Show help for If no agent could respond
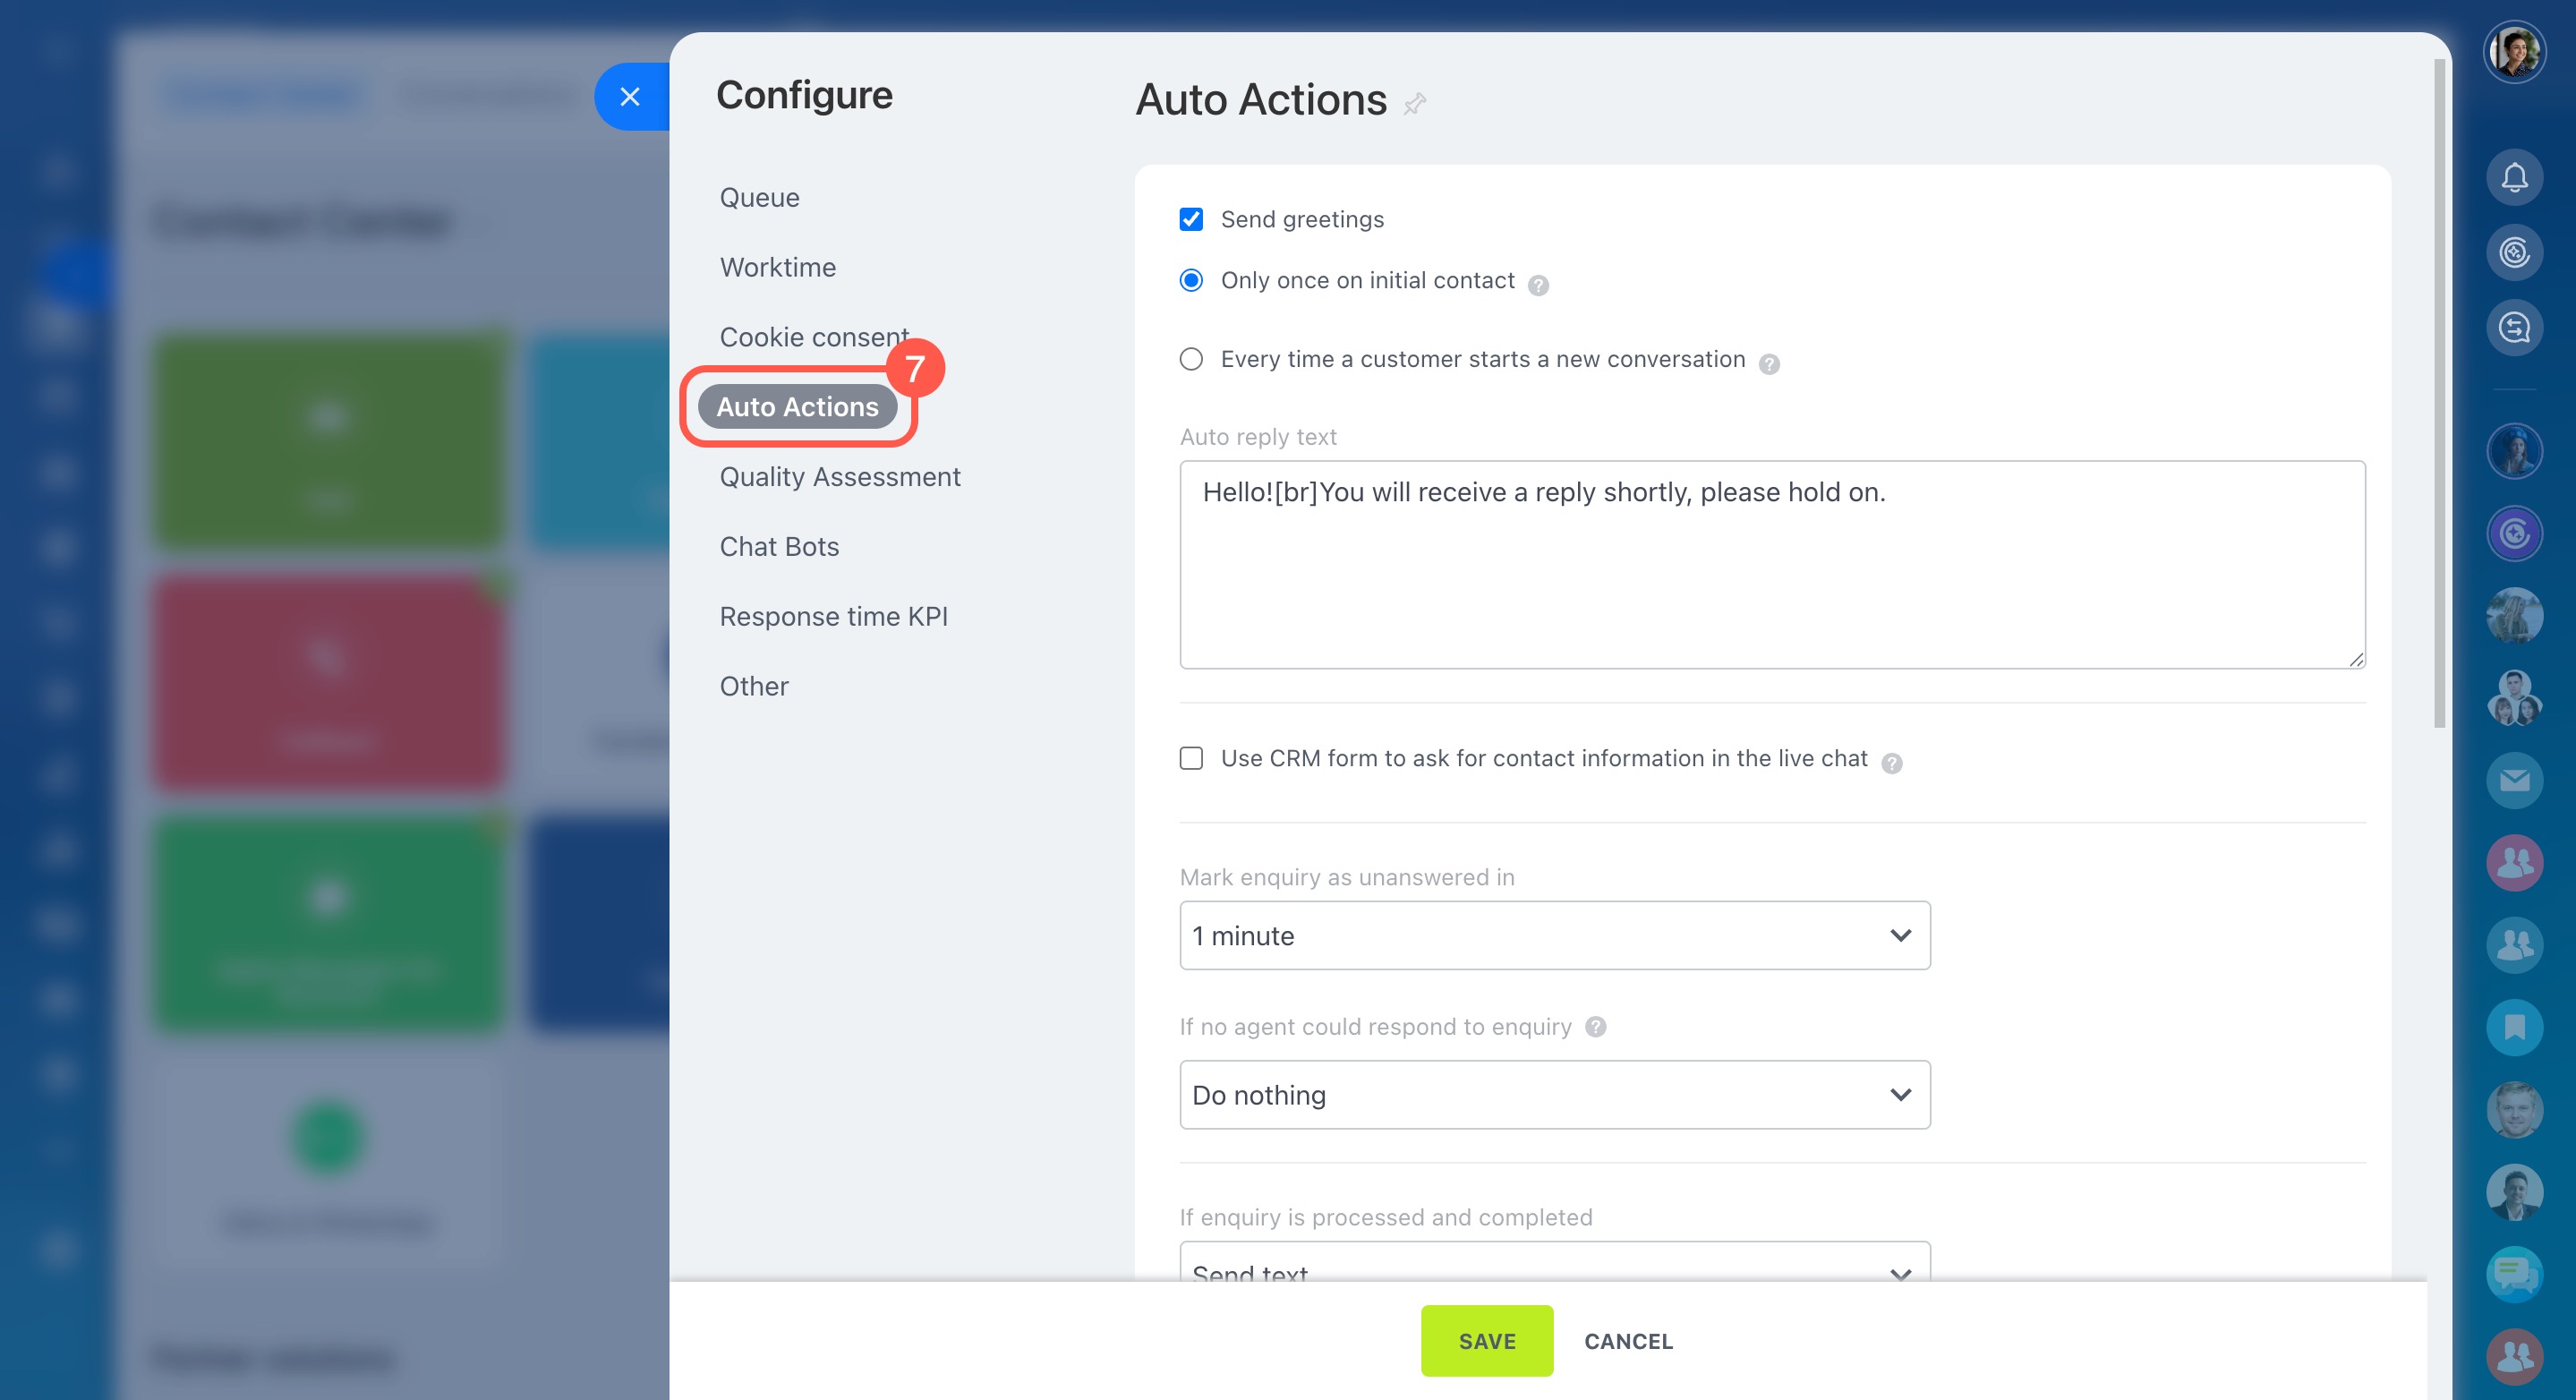2576x1400 pixels. pyautogui.click(x=1596, y=1027)
